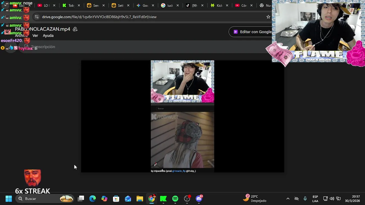Play the PABLONOLACAZAN video preview
365x205 pixels.
coord(182,116)
